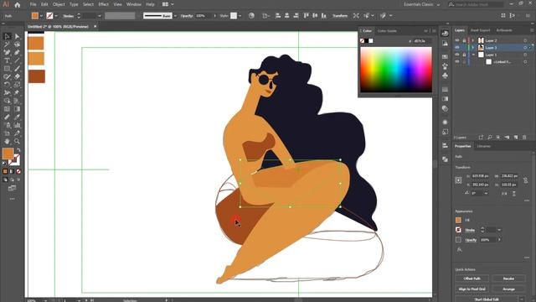The image size is (536, 302).
Task: Open the Edit Toolbar three-dots button
Action: click(12, 199)
